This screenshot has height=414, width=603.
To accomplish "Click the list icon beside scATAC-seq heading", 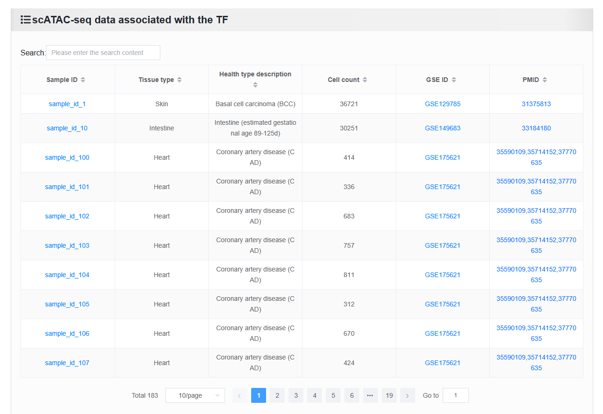I will point(26,20).
